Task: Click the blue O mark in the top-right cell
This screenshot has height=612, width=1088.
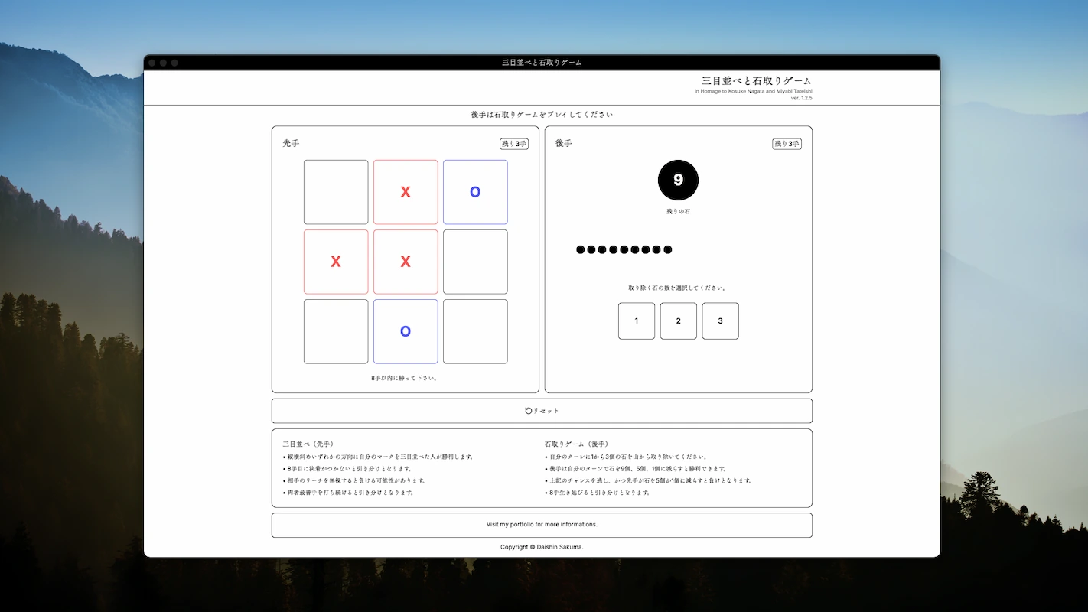Action: point(474,192)
